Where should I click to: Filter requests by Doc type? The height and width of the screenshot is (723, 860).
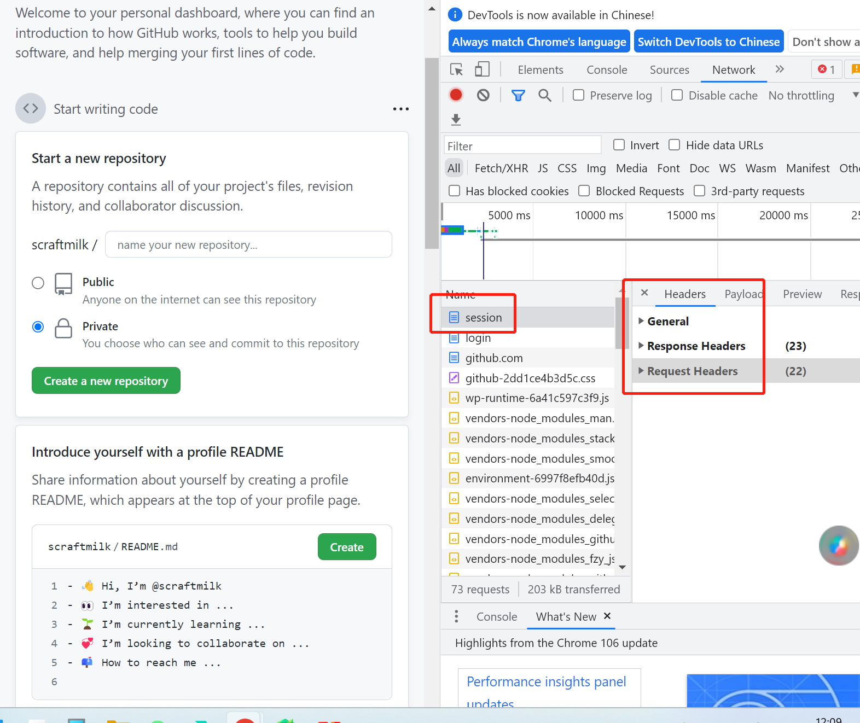coord(699,168)
